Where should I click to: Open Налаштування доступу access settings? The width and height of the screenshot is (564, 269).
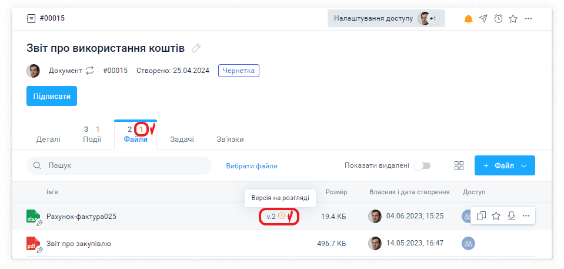(x=386, y=19)
